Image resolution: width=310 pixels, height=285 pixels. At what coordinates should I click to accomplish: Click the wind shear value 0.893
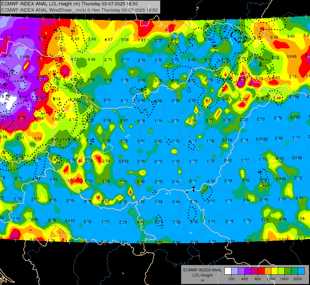coord(123,161)
